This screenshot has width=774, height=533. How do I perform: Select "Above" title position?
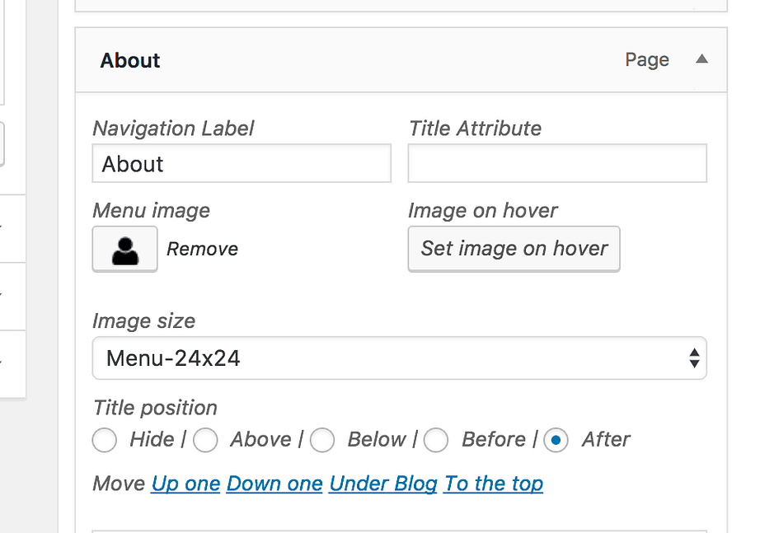point(205,441)
